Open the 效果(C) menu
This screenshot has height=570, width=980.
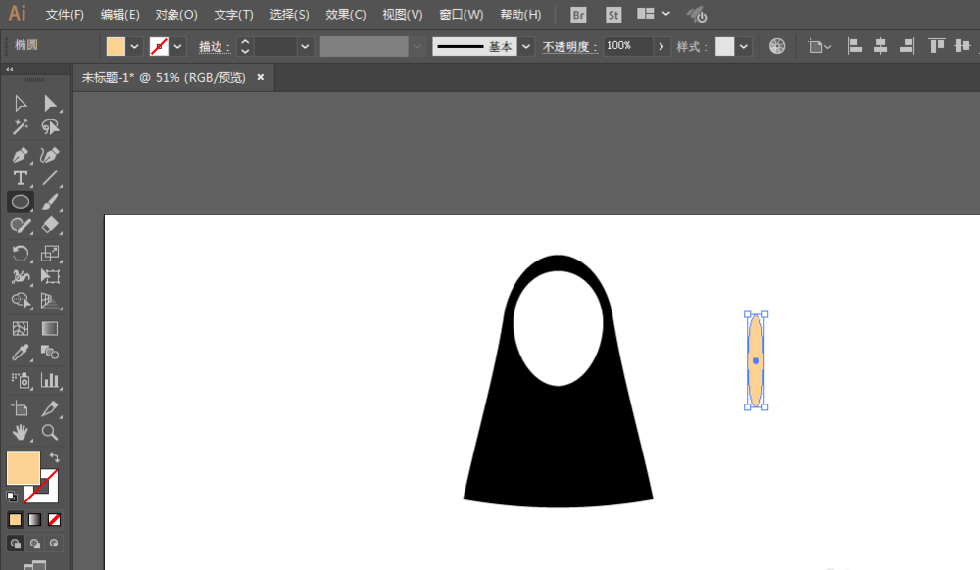tap(346, 15)
